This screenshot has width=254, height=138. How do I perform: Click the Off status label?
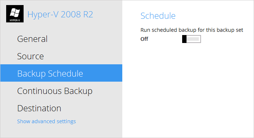144,39
